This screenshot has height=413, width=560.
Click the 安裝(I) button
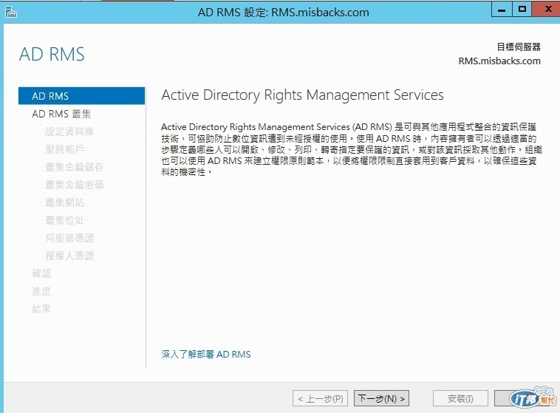(x=460, y=398)
